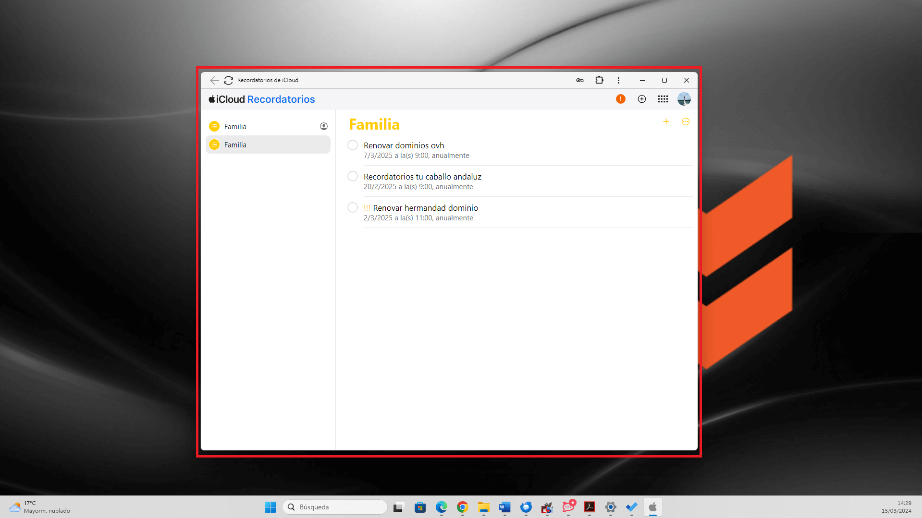Open the three-dot app menu in title bar
This screenshot has width=922, height=518.
[x=618, y=80]
